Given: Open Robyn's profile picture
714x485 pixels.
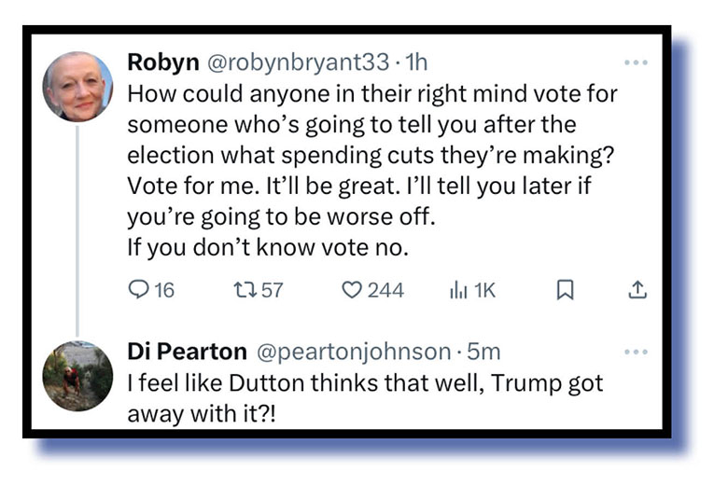Looking at the screenshot, I should 77,86.
